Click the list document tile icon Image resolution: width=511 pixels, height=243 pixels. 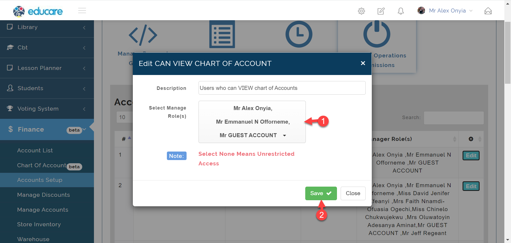pos(222,34)
